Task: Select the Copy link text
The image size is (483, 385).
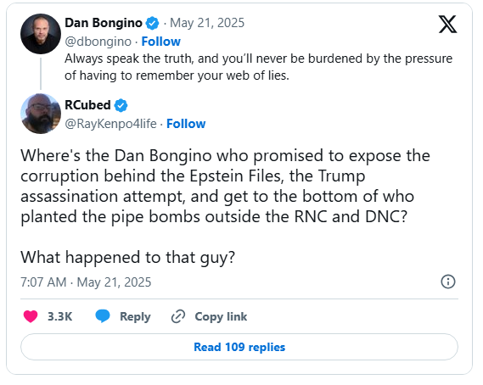Action: [x=221, y=316]
